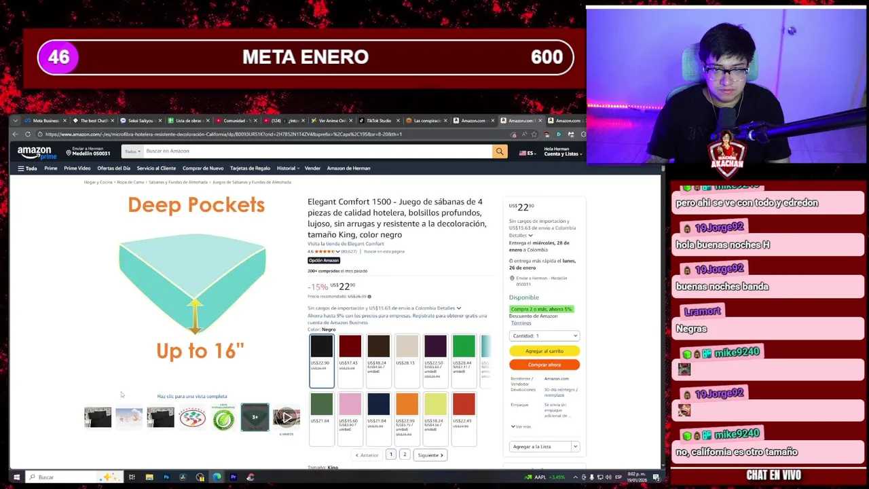Click the 3+ more images thumbnail
Image resolution: width=869 pixels, height=489 pixels.
pyautogui.click(x=255, y=417)
